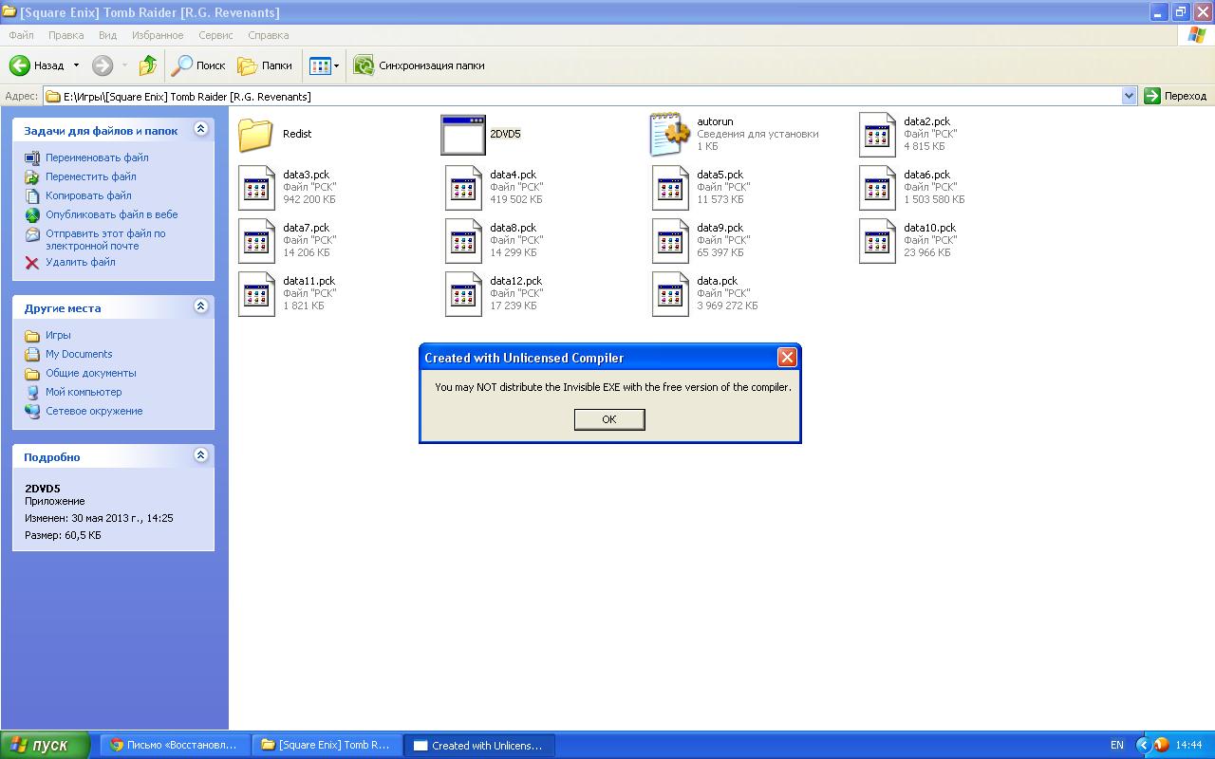This screenshot has height=759, width=1215.
Task: Open Игры in Other Places
Action: click(58, 335)
